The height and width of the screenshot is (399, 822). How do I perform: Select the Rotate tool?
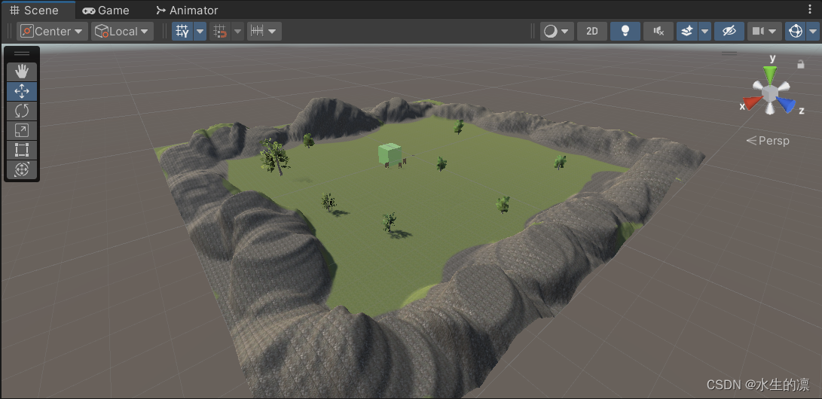(x=22, y=111)
